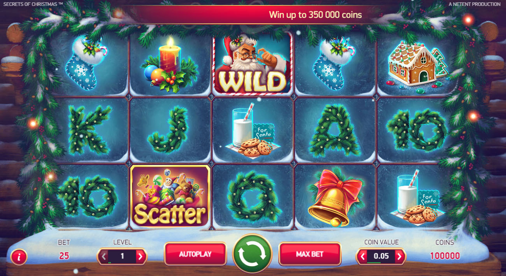Increase the bet level with the right arrow
The height and width of the screenshot is (276, 506).
(141, 257)
